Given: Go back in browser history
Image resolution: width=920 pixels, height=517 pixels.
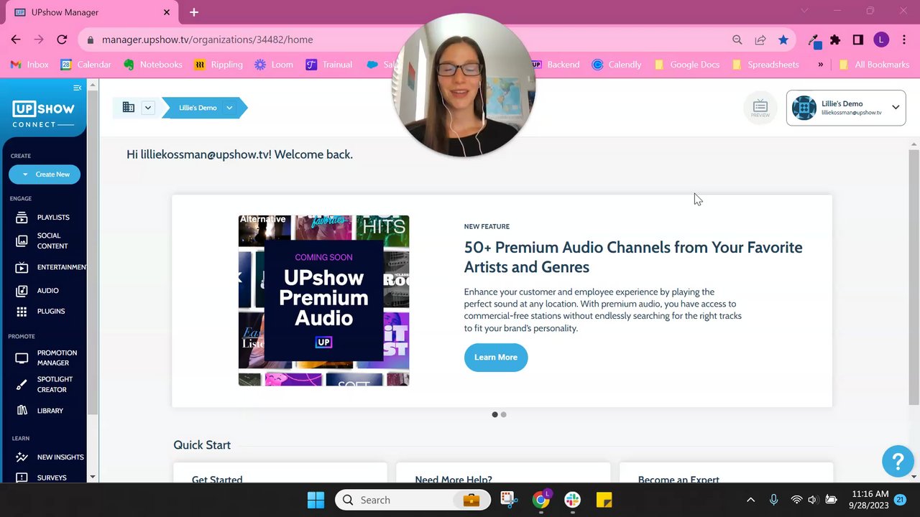Looking at the screenshot, I should tap(16, 39).
